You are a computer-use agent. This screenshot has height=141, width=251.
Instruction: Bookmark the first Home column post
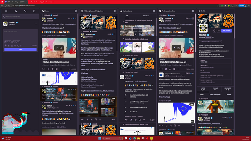pos(57,69)
